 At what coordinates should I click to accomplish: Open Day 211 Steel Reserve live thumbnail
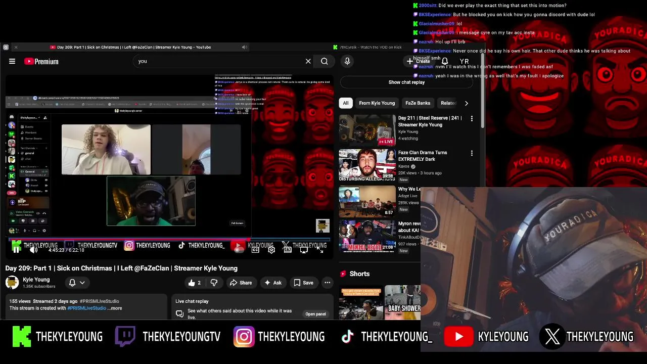point(367,130)
